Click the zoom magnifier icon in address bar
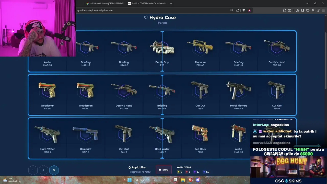327x184 pixels. coord(232,10)
